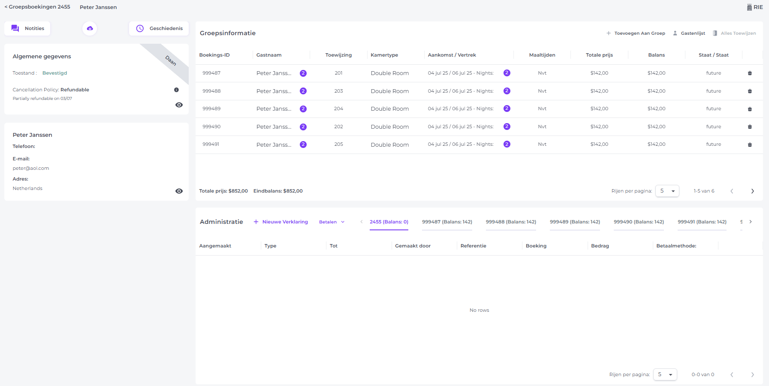Click nights badge in booking 999489 row
The height and width of the screenshot is (386, 769).
[x=507, y=109]
